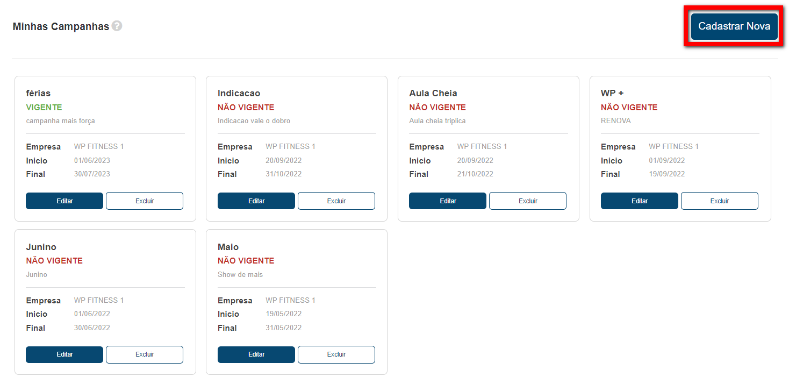This screenshot has width=789, height=384.
Task: Click Excluir on the WP + card
Action: click(x=720, y=201)
